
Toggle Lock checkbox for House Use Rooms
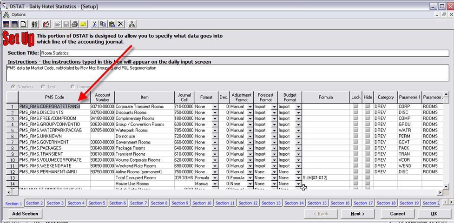pyautogui.click(x=356, y=184)
